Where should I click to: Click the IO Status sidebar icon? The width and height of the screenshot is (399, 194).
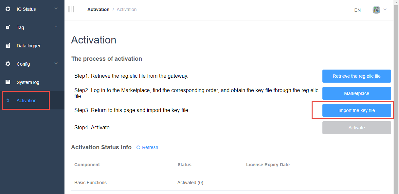[8, 9]
